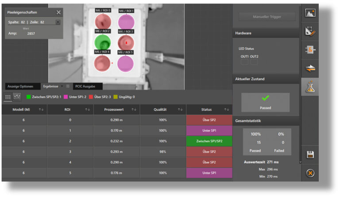The image size is (340, 198).
Task: Toggle the OUT1 LED status box
Action: [x=244, y=63]
